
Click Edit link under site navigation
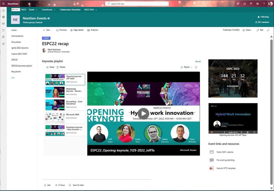pos(13,78)
